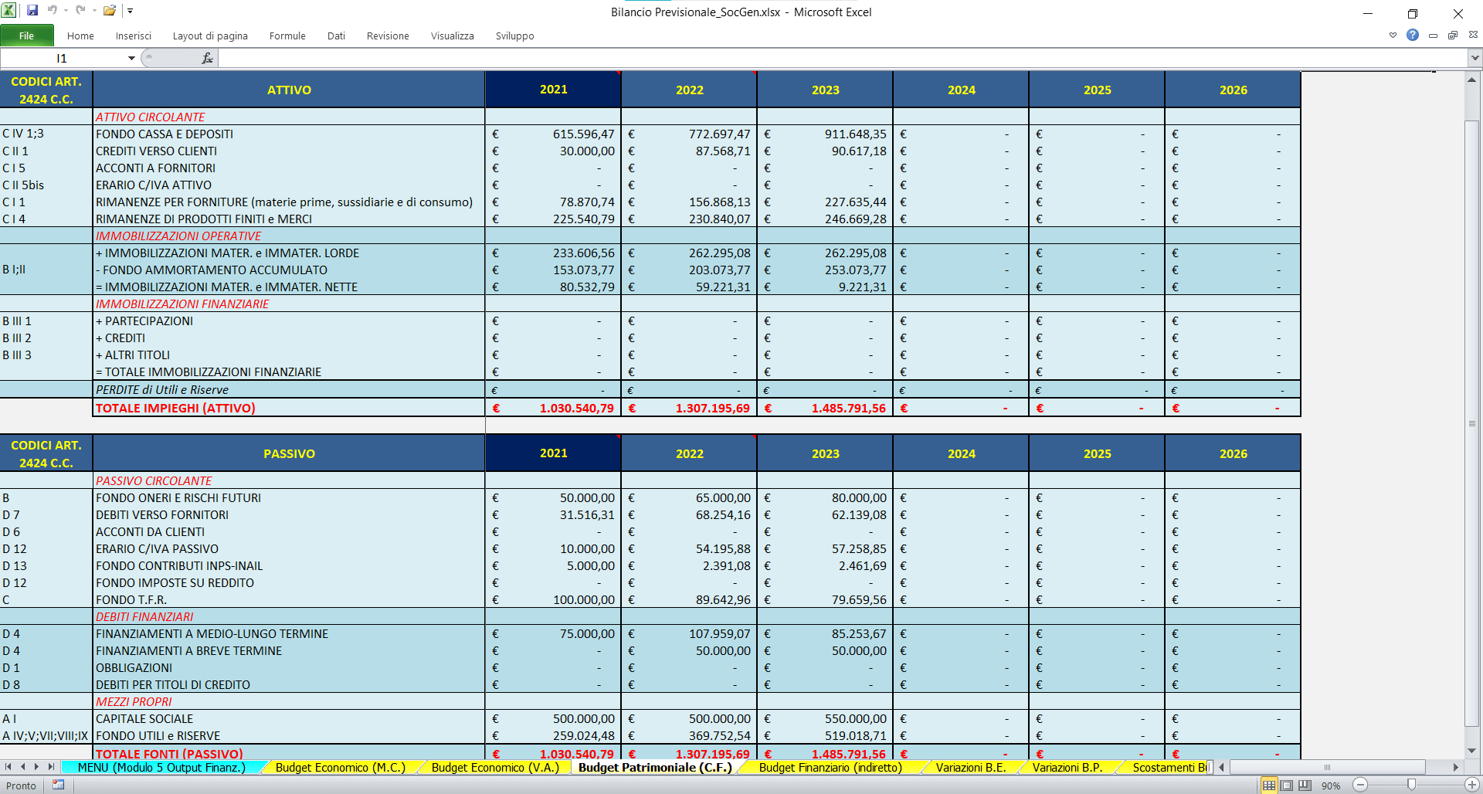
Task: Click the Save icon in quick access toolbar
Action: [x=32, y=11]
